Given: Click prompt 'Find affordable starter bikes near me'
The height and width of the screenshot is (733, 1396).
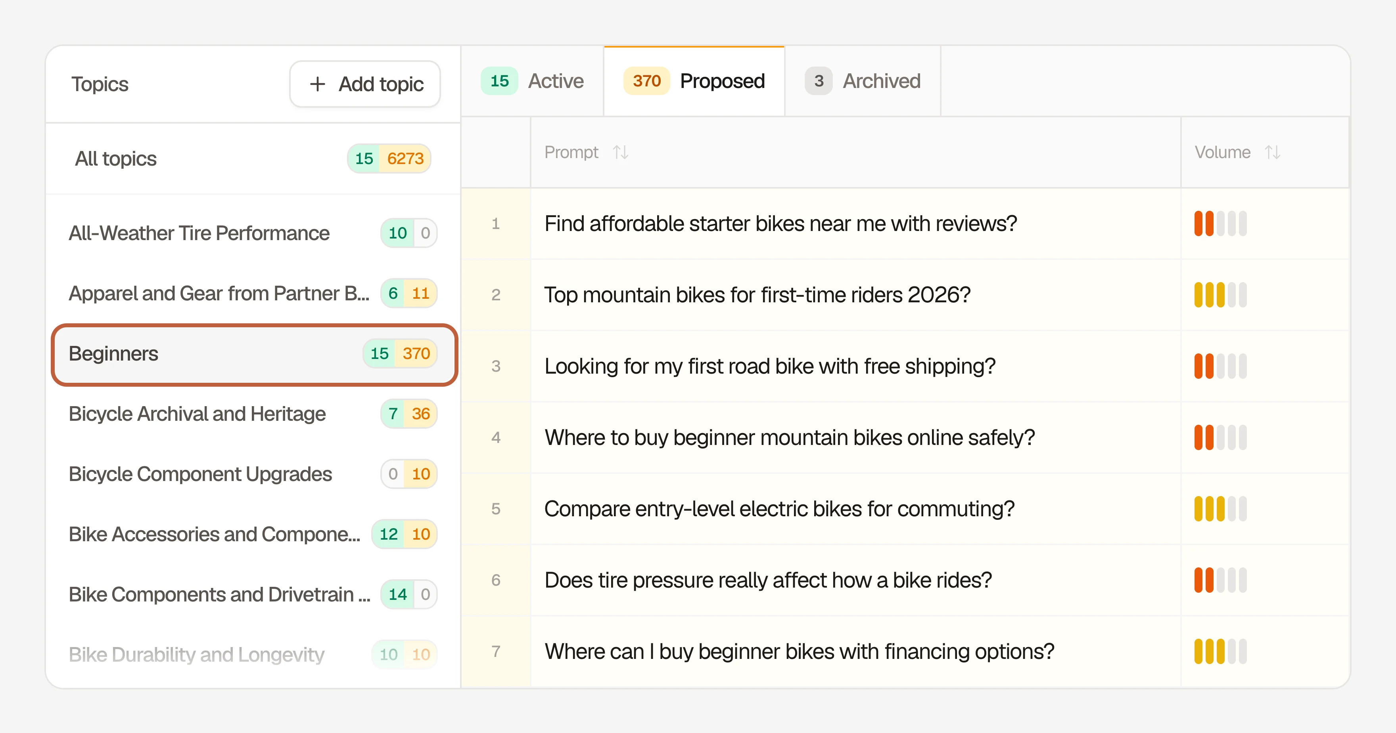Looking at the screenshot, I should 780,223.
